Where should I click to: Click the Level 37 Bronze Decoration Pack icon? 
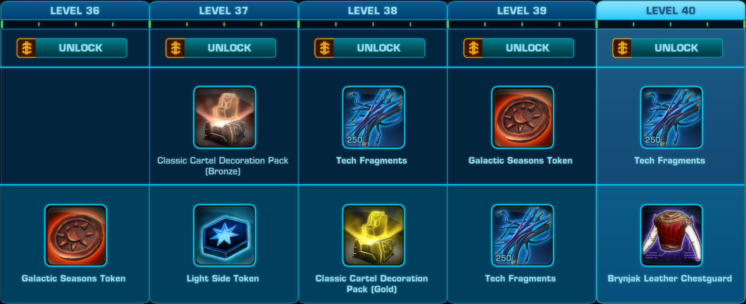225,117
